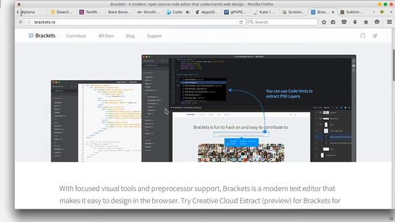The width and height of the screenshot is (395, 222).
Task: Open the API Docs link
Action: pyautogui.click(x=106, y=36)
